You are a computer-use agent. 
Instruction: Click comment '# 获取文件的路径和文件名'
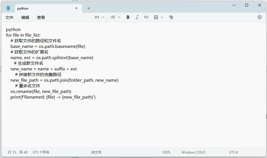(36, 41)
